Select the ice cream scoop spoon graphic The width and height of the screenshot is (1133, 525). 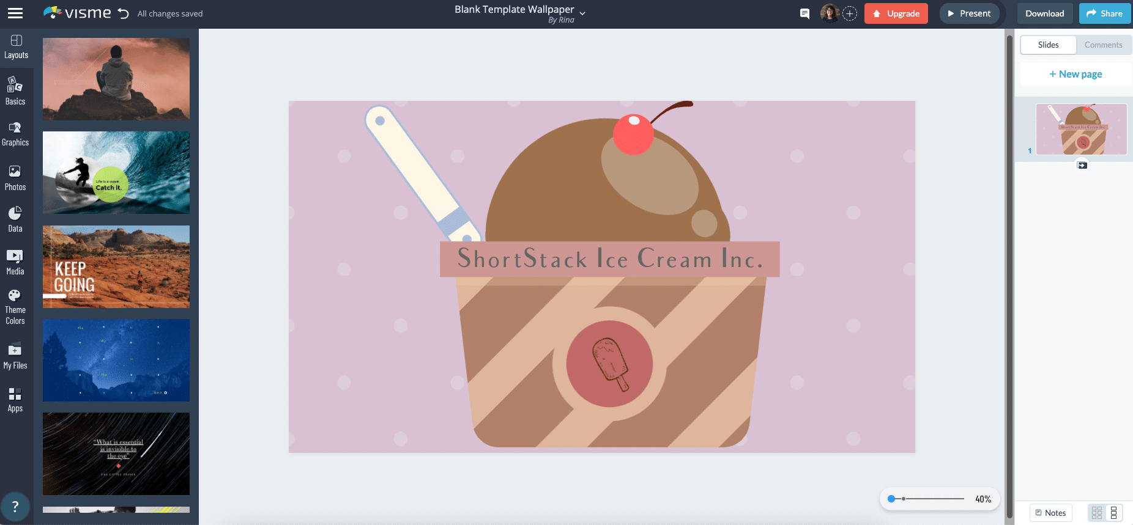[422, 173]
